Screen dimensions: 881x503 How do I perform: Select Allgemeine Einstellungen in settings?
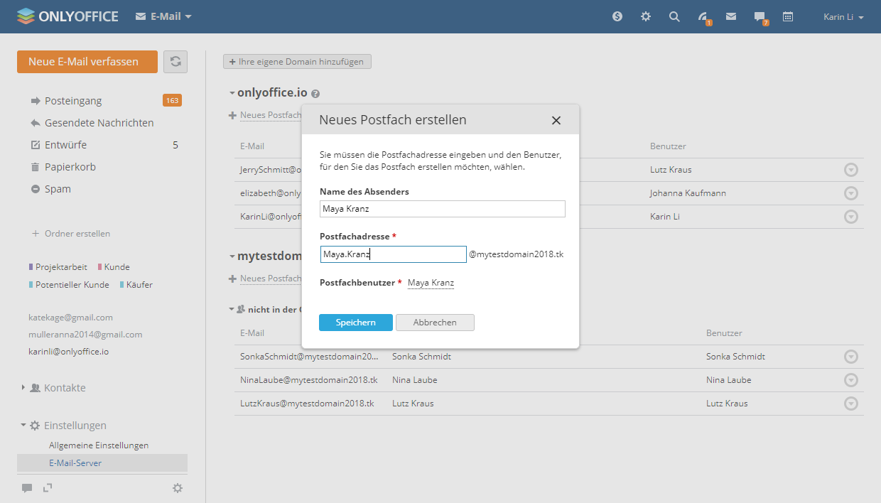(x=99, y=445)
